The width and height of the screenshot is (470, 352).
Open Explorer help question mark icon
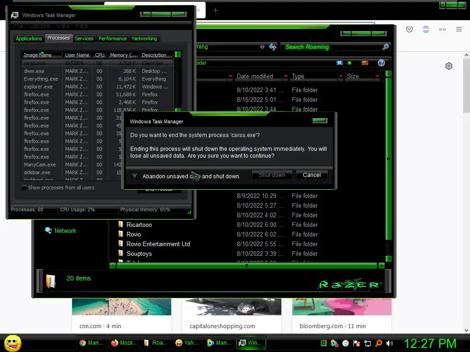(x=381, y=63)
